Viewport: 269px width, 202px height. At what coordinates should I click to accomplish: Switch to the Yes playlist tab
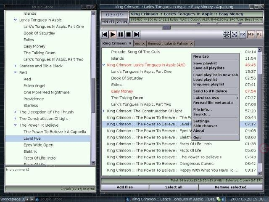137,43
